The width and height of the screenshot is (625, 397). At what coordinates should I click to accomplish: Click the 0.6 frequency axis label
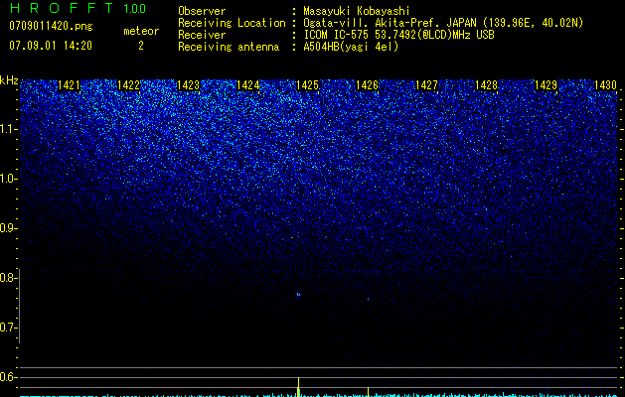point(8,377)
